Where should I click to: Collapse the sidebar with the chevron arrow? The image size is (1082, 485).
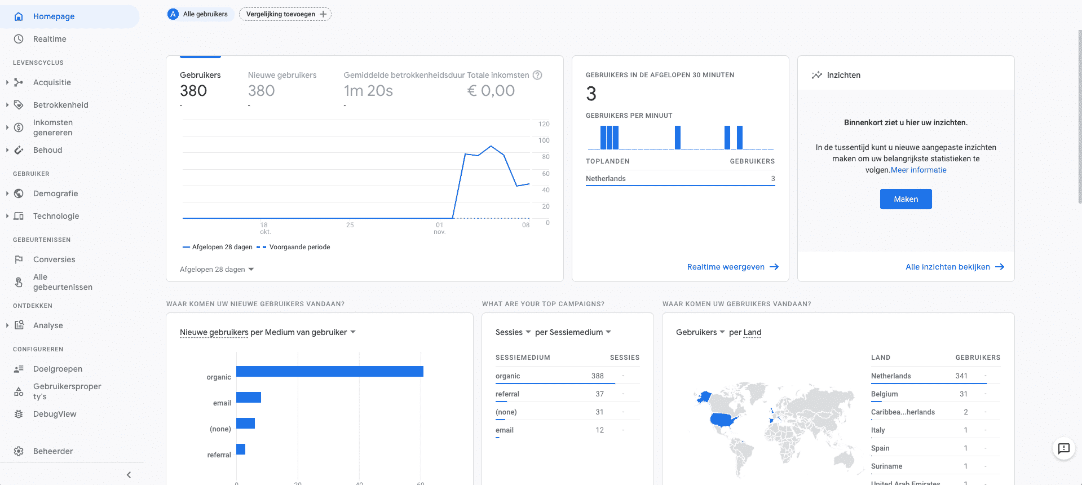pyautogui.click(x=129, y=475)
